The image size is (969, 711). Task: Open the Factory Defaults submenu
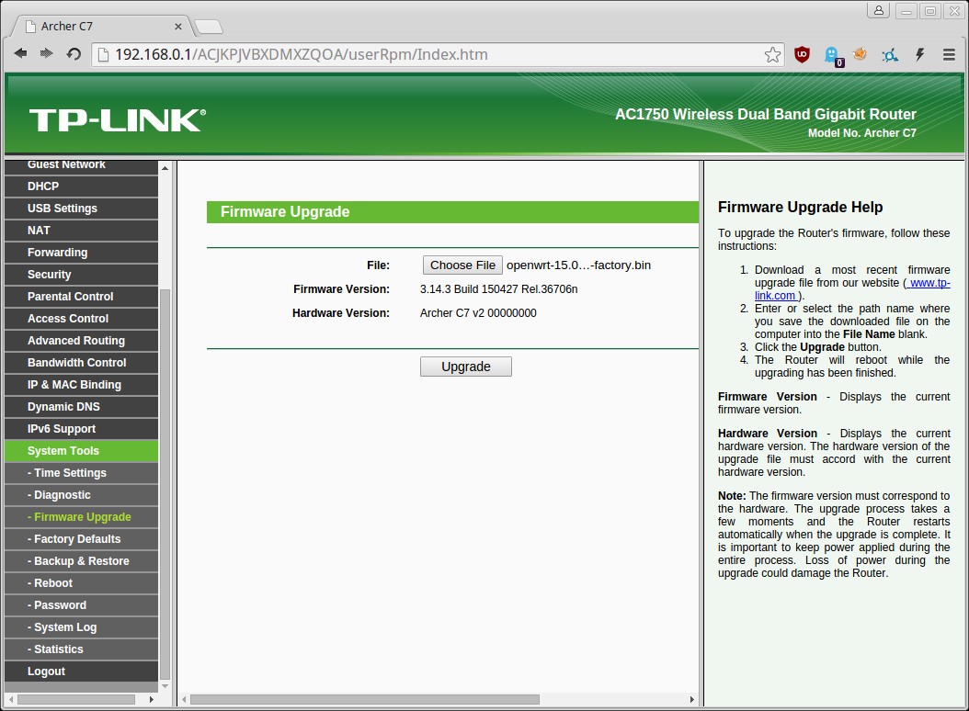(x=82, y=538)
